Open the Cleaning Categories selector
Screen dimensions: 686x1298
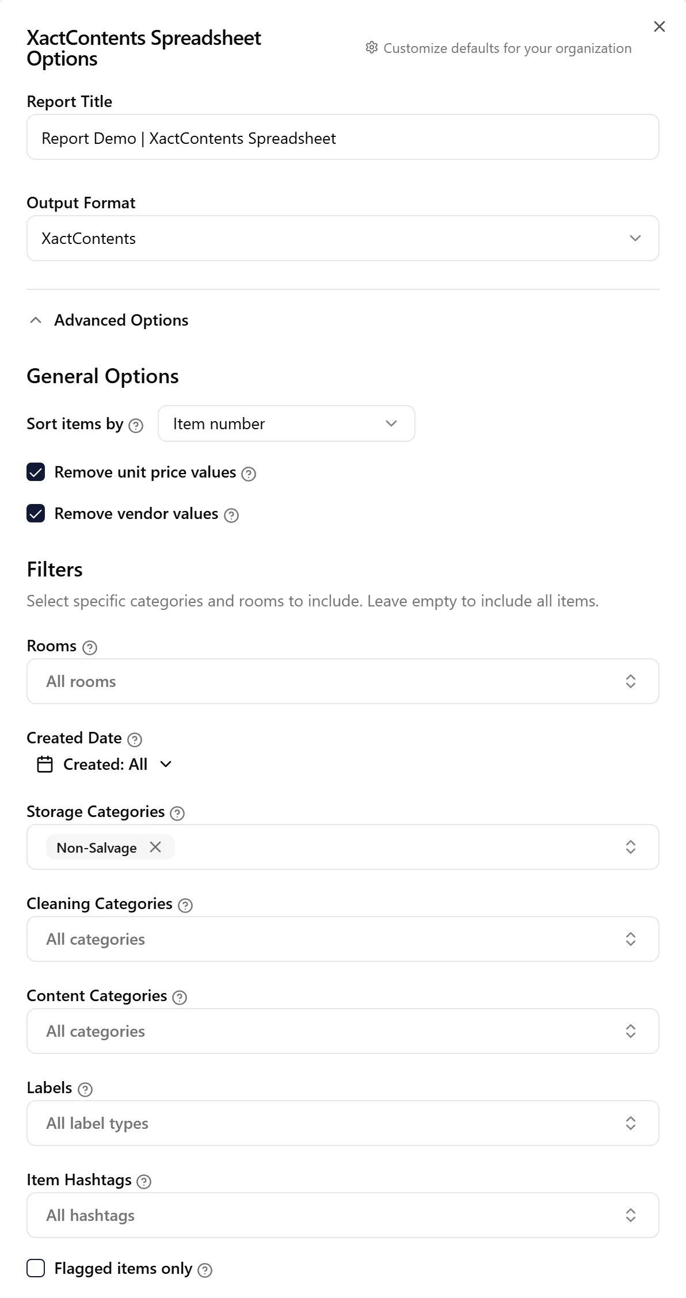[343, 939]
